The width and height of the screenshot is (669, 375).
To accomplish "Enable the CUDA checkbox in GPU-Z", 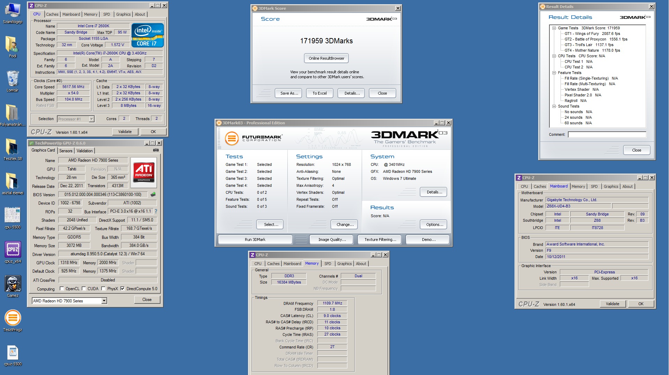I will click(x=84, y=289).
